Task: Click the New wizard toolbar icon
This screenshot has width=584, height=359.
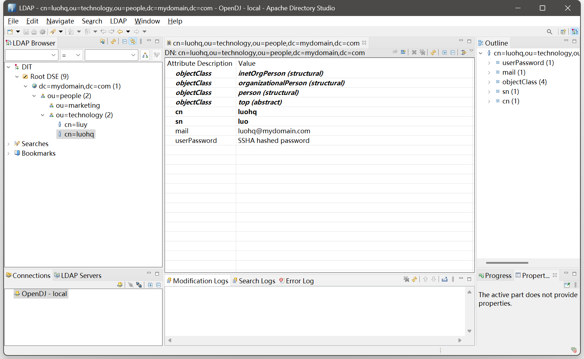Action: coord(10,32)
